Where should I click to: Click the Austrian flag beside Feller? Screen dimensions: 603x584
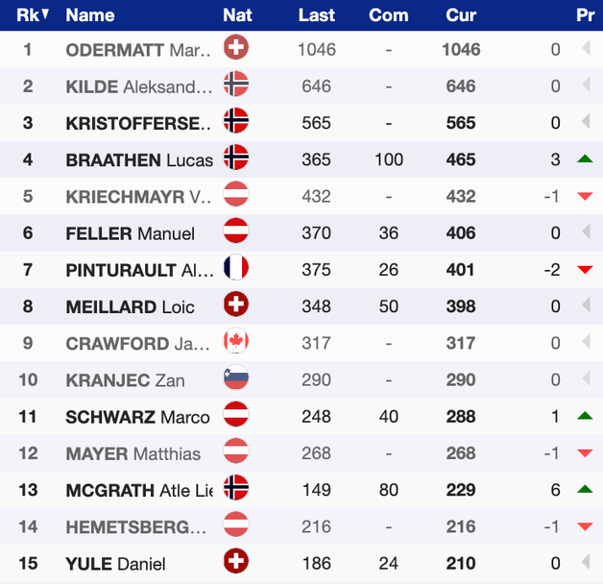pyautogui.click(x=235, y=232)
